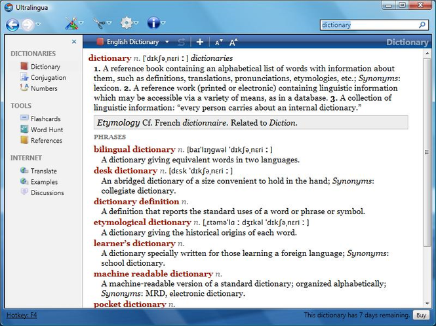
Task: Open Discussions under Internet
Action: pyautogui.click(x=42, y=192)
